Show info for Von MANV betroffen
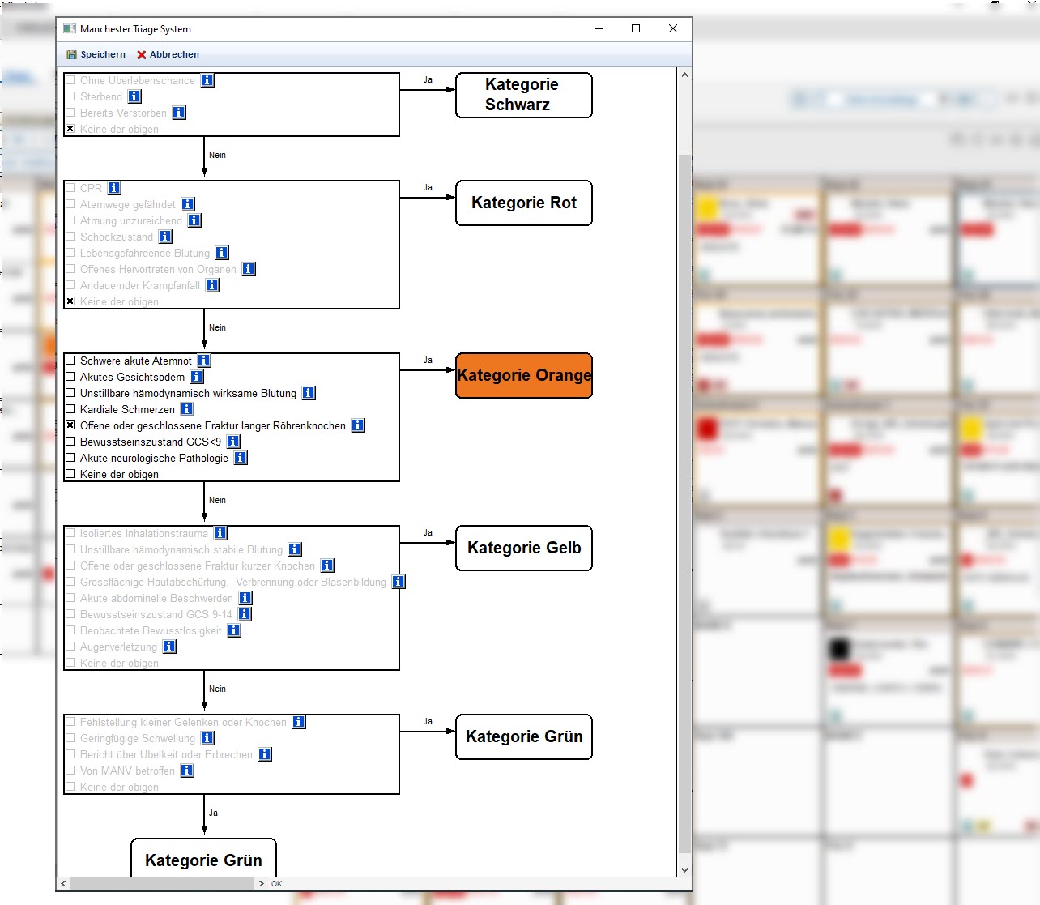The width and height of the screenshot is (1040, 905). tap(187, 771)
